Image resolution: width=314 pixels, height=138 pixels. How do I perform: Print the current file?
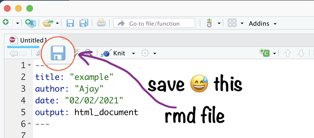click(x=101, y=23)
